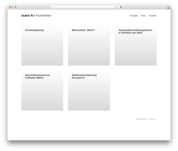
Task: Focus the browser address bar field
Action: pyautogui.click(x=84, y=7)
